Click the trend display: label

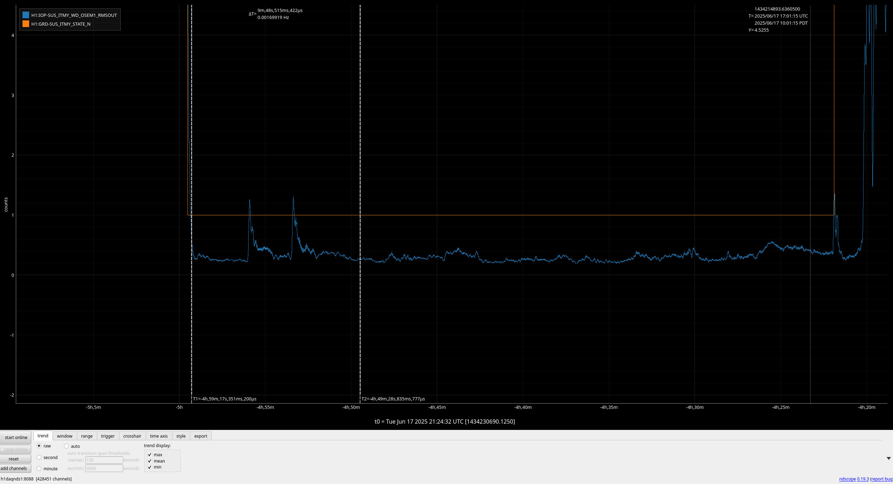click(x=157, y=445)
